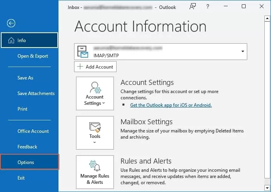271x192 pixels.
Task: Click the scrollbar down arrow
Action: [x=267, y=187]
